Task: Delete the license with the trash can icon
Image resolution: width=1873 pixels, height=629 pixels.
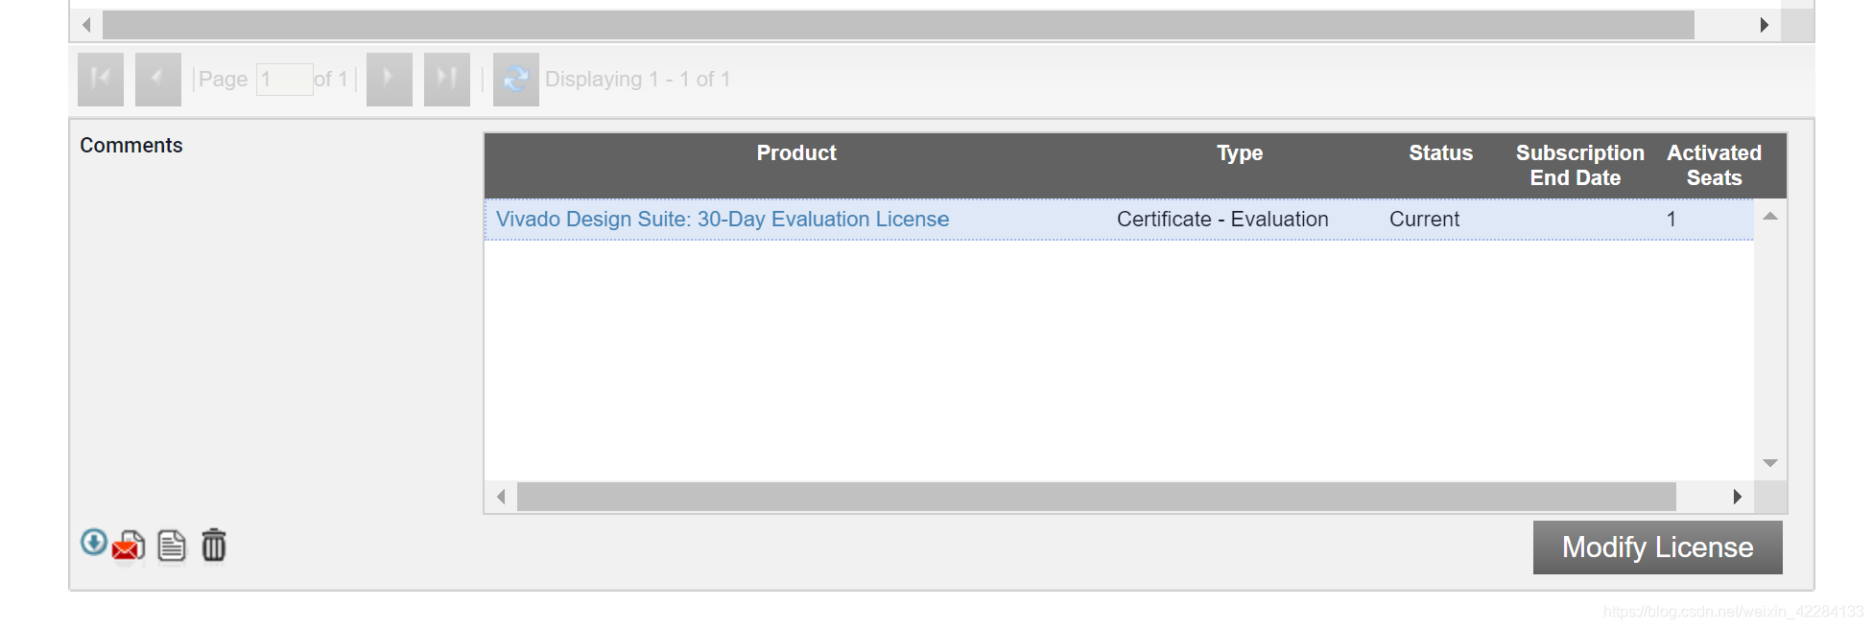Action: click(214, 545)
